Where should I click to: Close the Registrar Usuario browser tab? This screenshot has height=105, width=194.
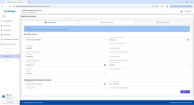[x=26, y=2]
